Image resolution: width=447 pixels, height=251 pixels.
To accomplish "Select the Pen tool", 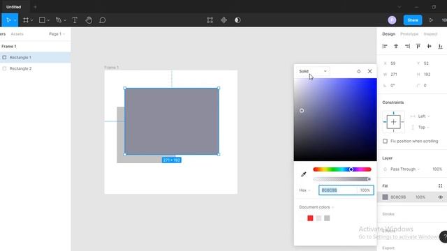I will click(59, 20).
